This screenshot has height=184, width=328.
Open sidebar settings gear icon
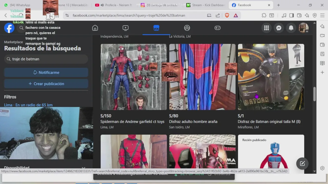pyautogui.click(x=322, y=168)
